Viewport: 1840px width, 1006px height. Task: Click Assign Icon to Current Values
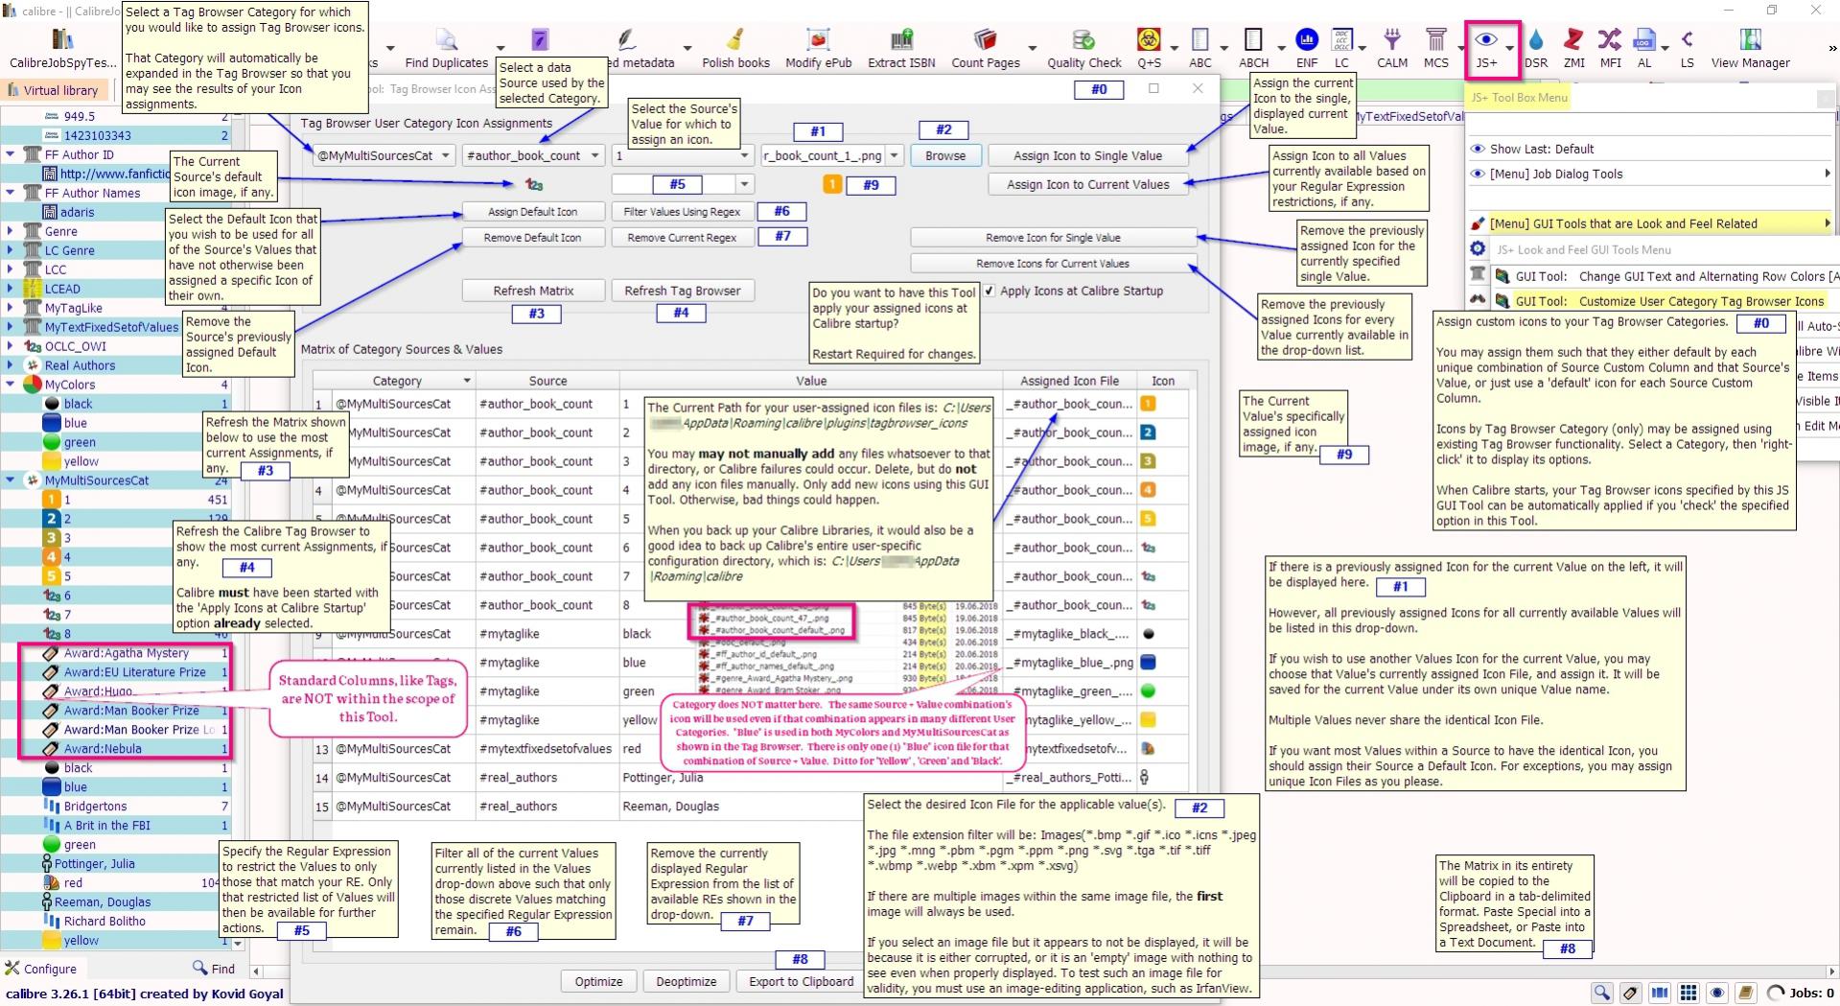(x=1087, y=184)
